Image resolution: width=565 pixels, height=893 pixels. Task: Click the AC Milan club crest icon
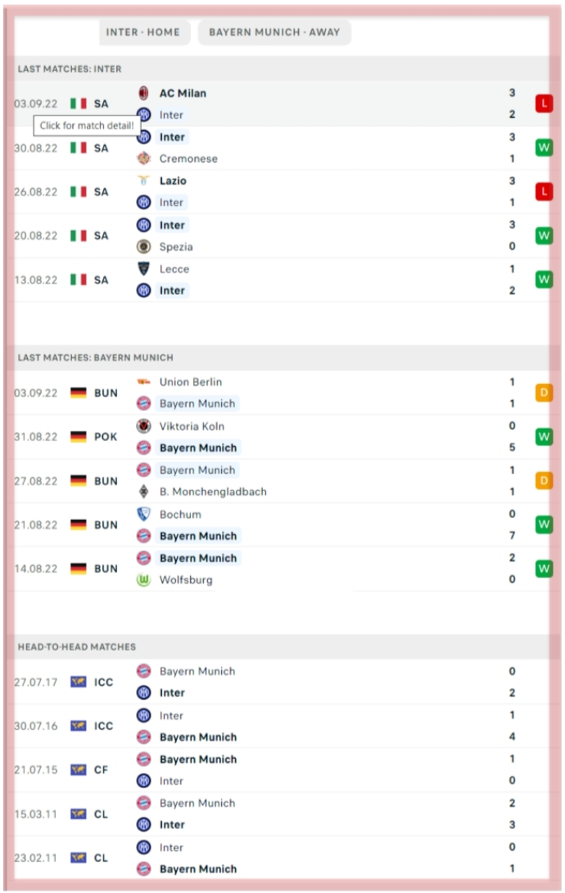pos(143,92)
